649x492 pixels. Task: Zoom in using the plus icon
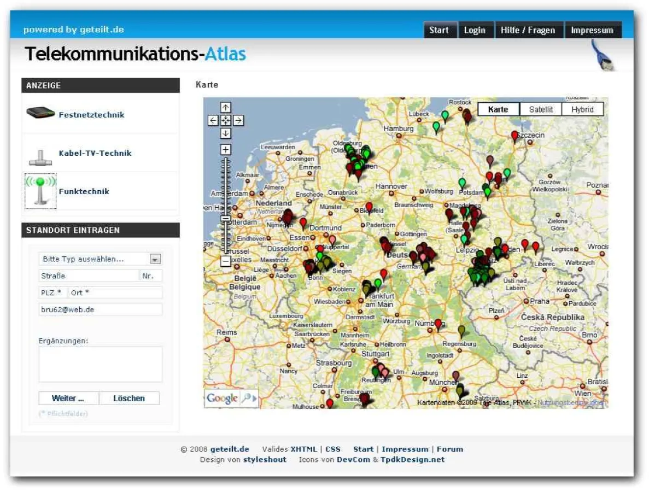click(226, 148)
